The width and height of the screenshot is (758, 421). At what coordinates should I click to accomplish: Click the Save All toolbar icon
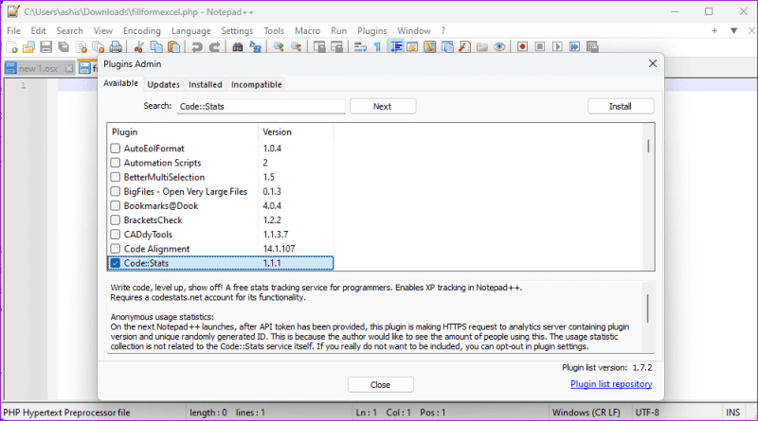(63, 47)
